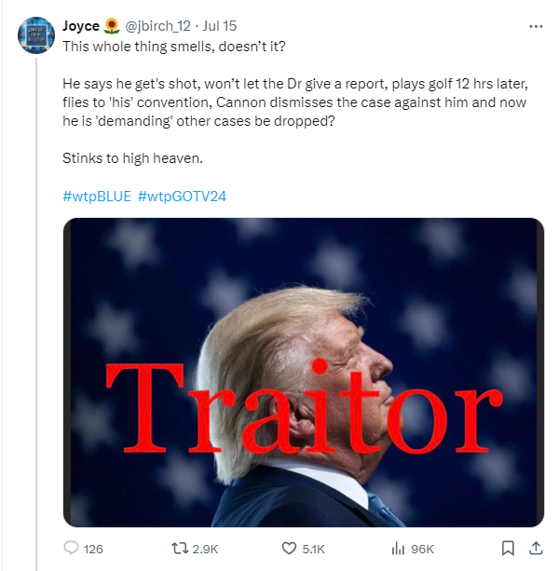Image resolution: width=559 pixels, height=571 pixels.
Task: Enlarge the attached Traitor image
Action: (304, 373)
